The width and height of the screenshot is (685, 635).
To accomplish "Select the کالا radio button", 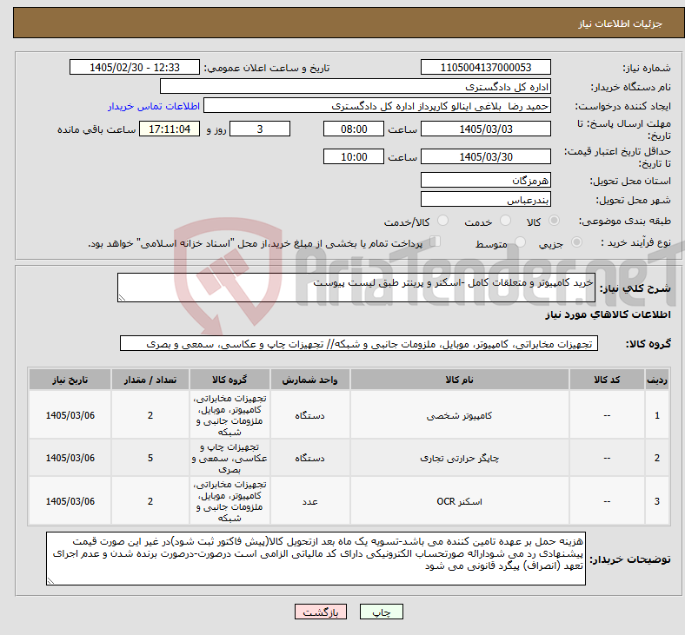I will point(554,221).
